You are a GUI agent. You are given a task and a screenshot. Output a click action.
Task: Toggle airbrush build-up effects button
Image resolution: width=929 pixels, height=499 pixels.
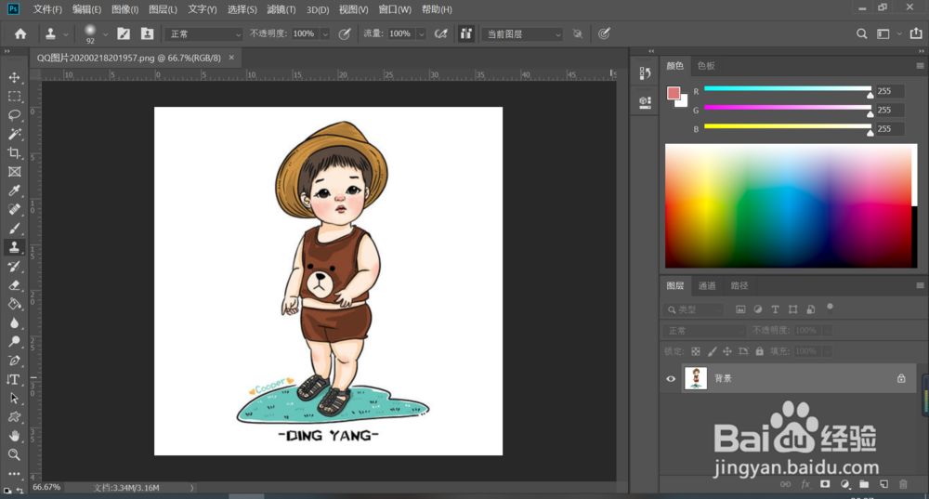point(440,33)
